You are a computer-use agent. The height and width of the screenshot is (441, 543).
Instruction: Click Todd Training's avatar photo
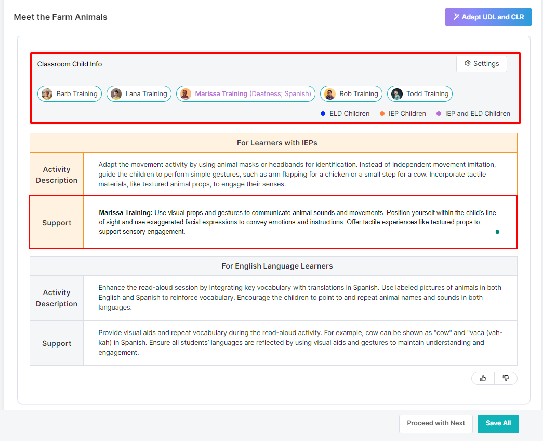(397, 94)
